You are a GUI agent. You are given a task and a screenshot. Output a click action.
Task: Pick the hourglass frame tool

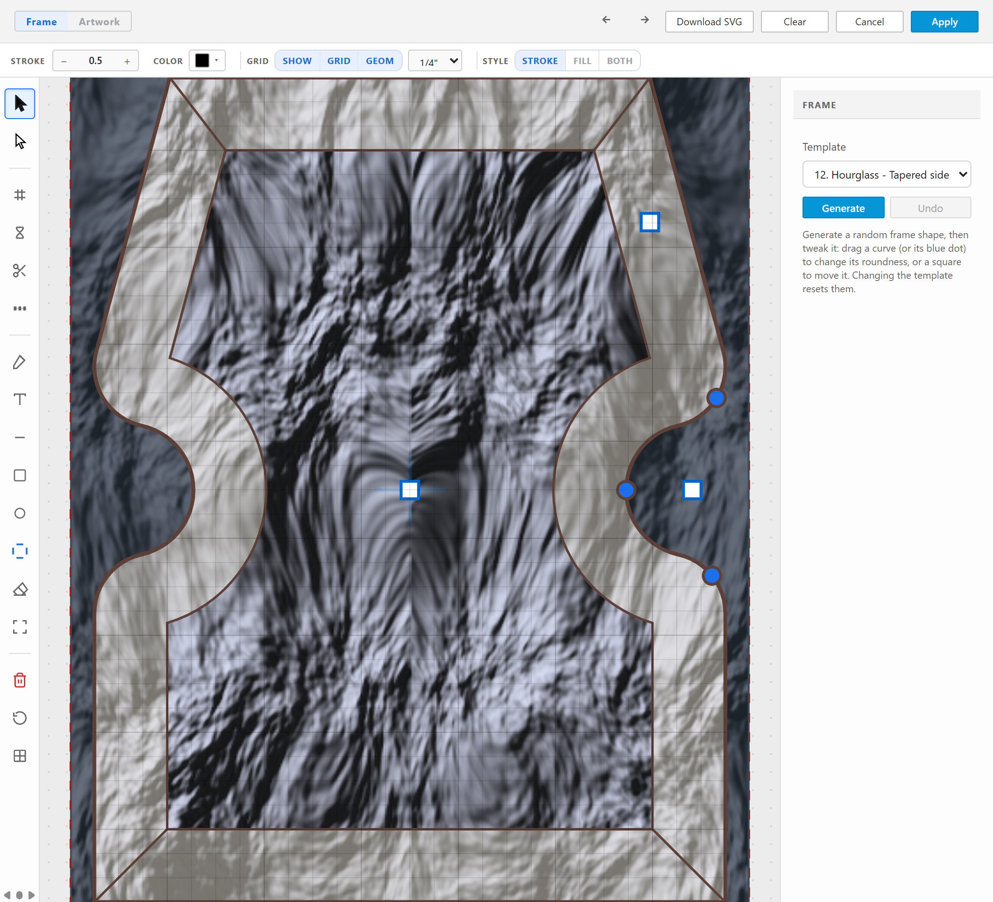pos(20,233)
